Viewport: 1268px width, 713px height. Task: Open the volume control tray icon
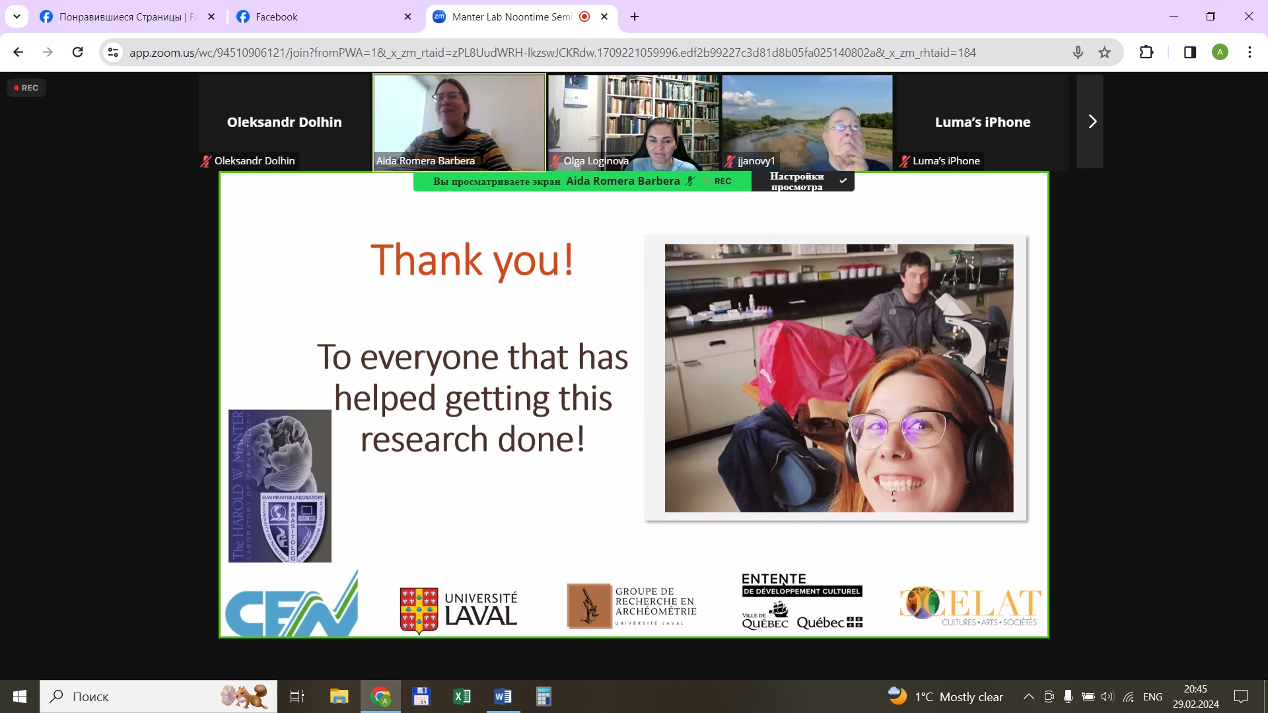[x=1108, y=696]
